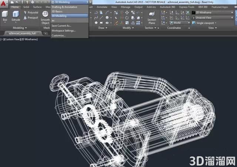Activate the Extrude tool

click(16, 16)
